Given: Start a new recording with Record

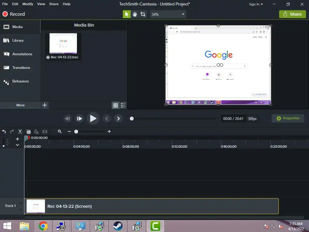Looking at the screenshot, I should pos(14,14).
